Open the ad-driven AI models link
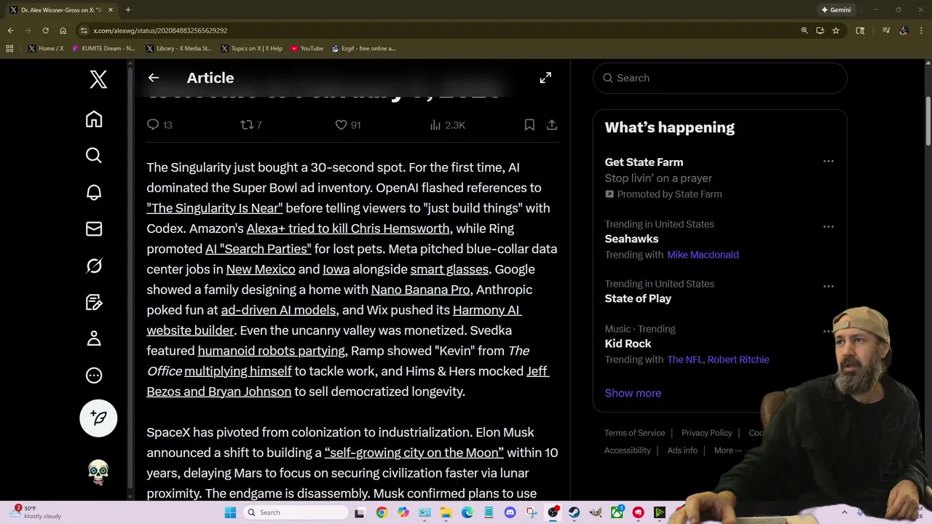This screenshot has height=524, width=932. pos(278,310)
